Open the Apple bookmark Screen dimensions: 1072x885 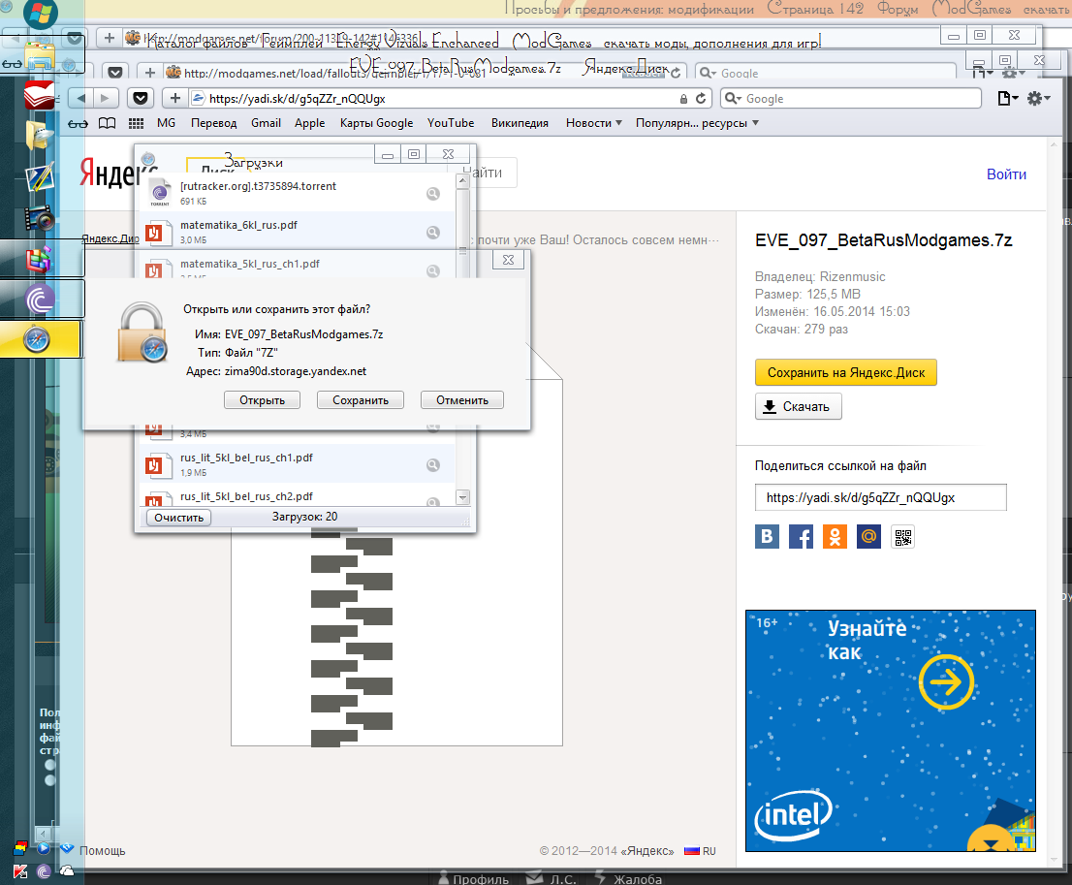pyautogui.click(x=310, y=123)
